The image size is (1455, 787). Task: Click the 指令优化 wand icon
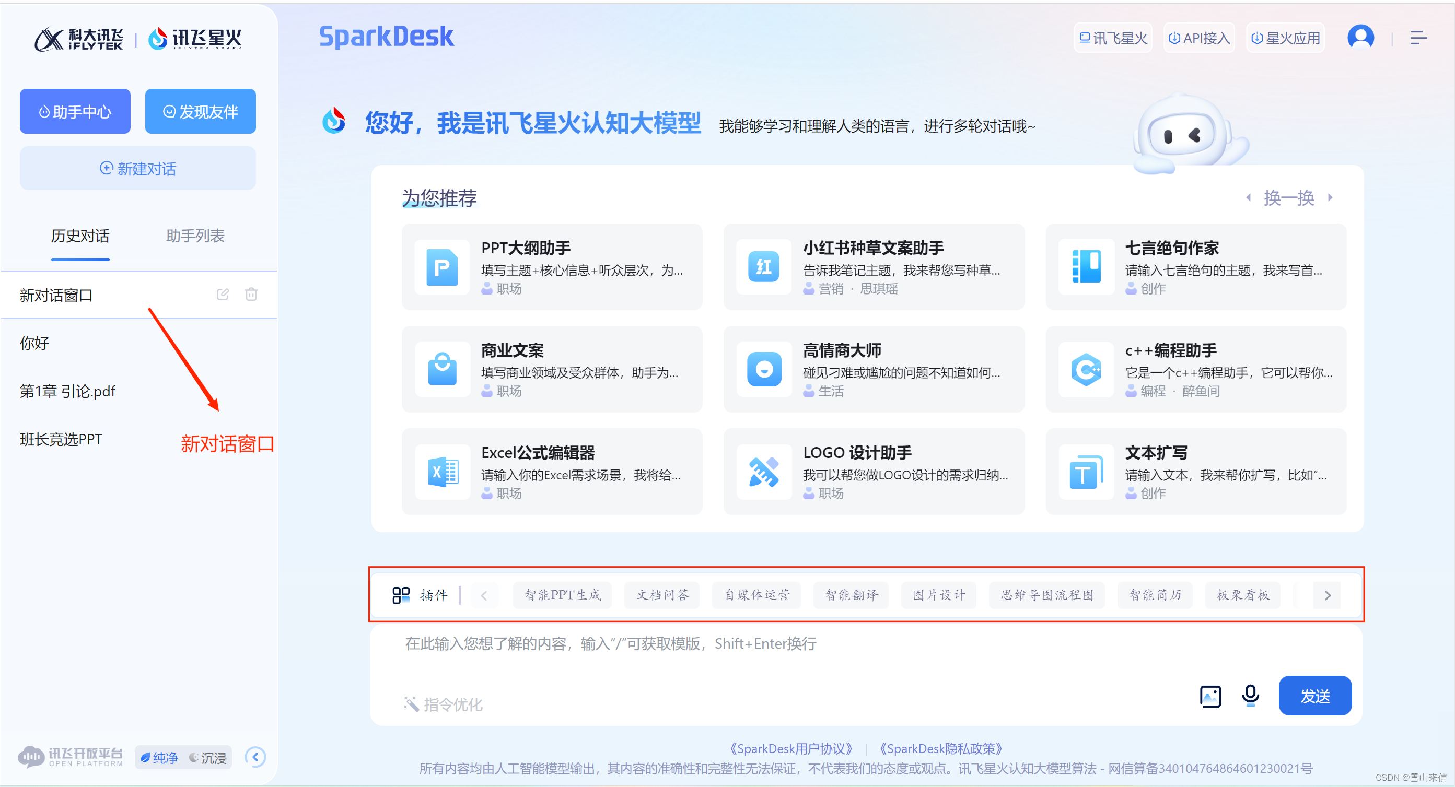coord(411,704)
